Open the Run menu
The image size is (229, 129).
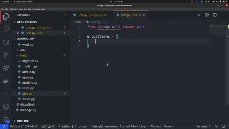click(29, 9)
